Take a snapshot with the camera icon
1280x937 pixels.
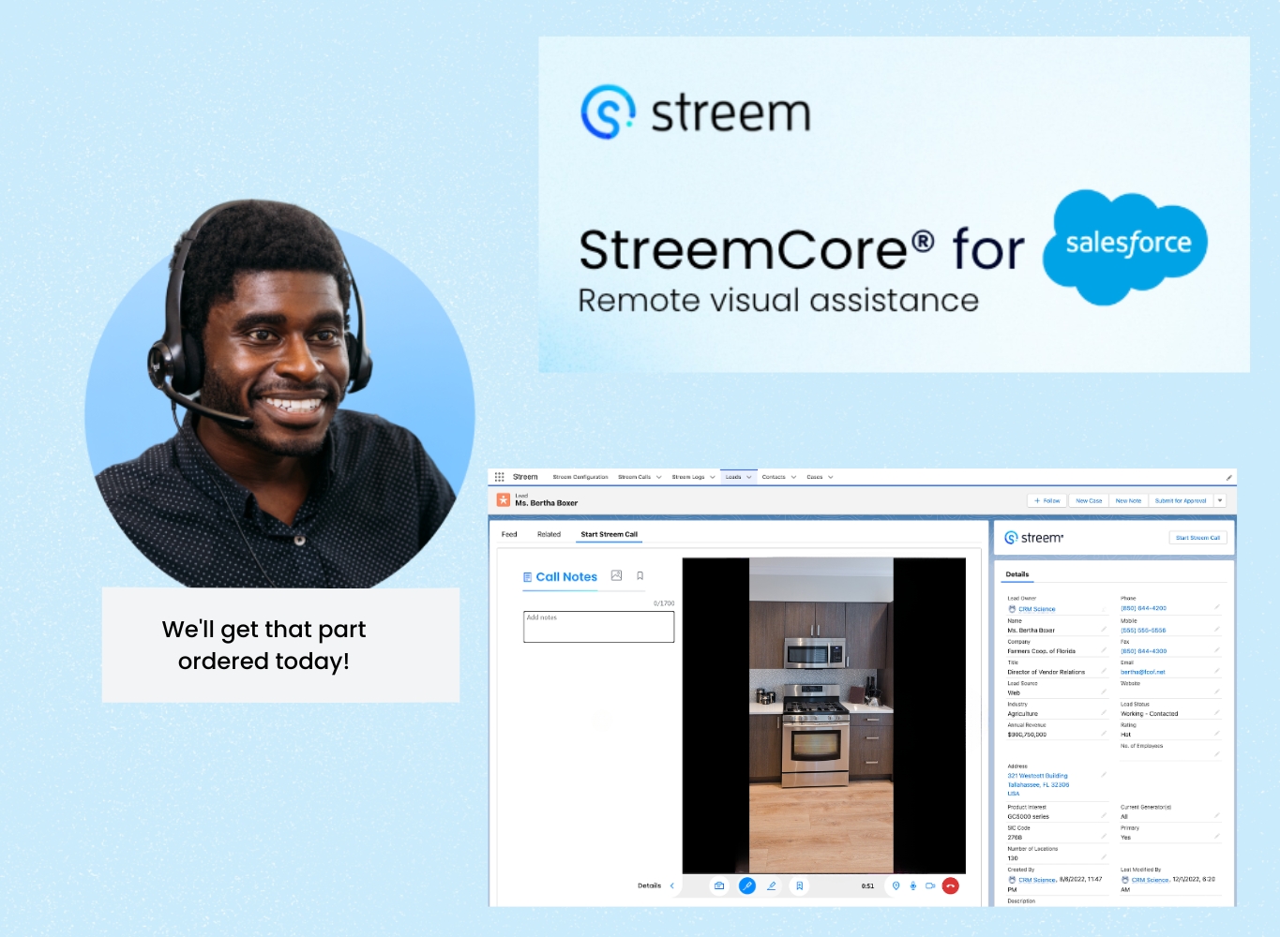point(719,885)
